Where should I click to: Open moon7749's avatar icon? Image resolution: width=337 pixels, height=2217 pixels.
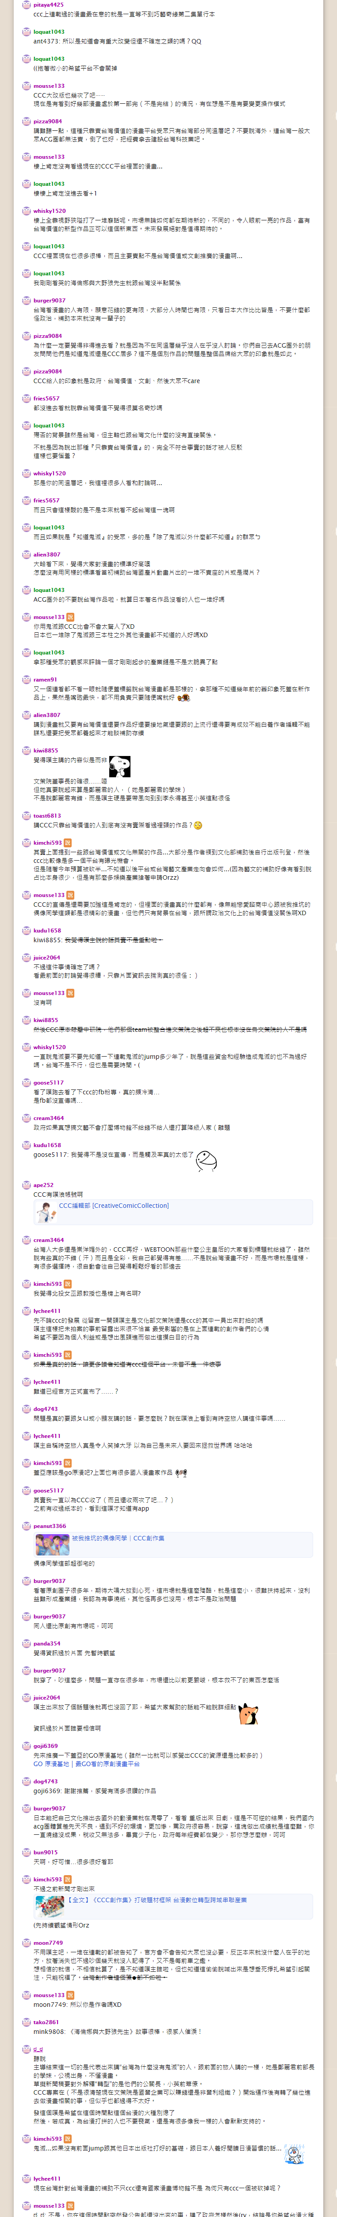[27, 1943]
